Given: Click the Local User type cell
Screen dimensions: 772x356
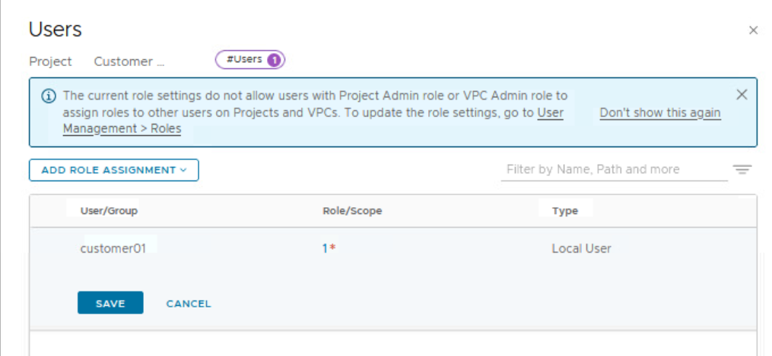Looking at the screenshot, I should tap(581, 248).
